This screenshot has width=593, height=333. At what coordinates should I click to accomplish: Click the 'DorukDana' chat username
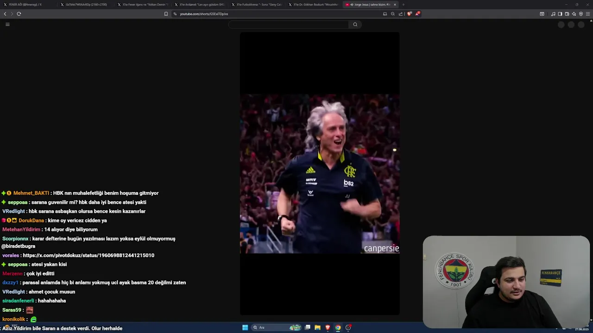point(31,221)
